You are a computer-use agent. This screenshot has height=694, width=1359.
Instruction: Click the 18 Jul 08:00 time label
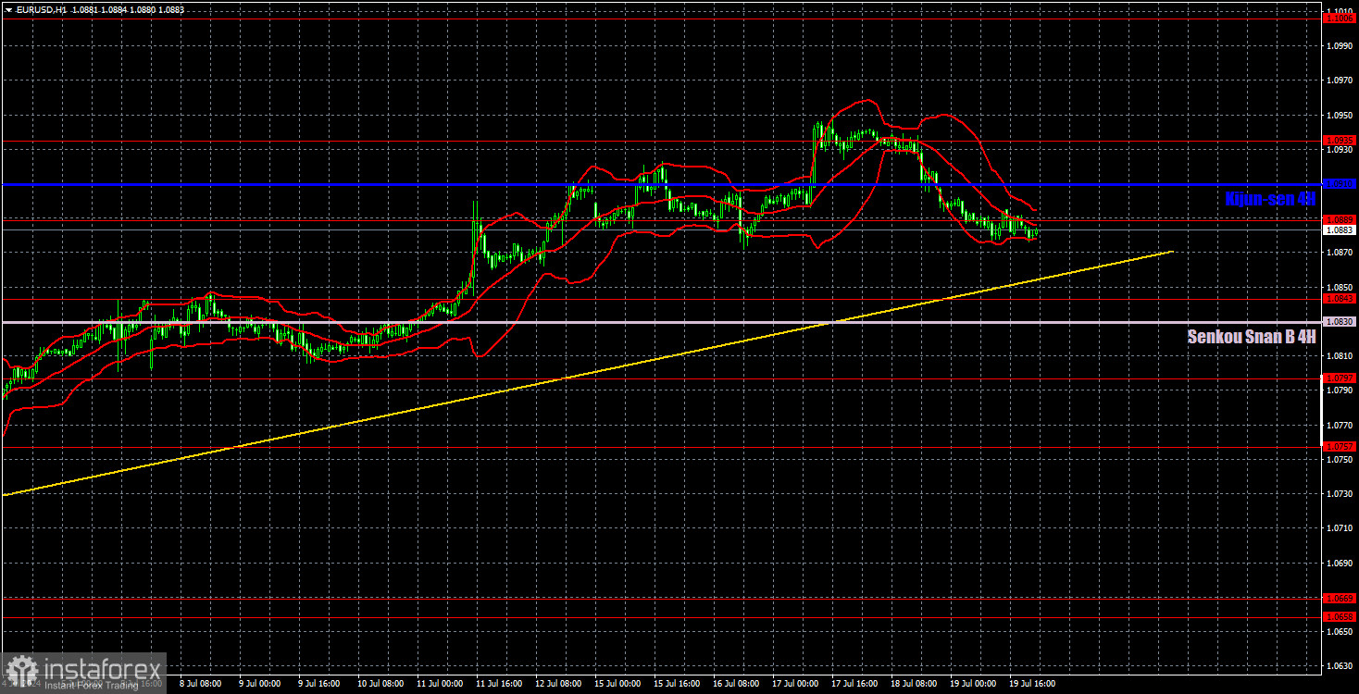pos(915,685)
